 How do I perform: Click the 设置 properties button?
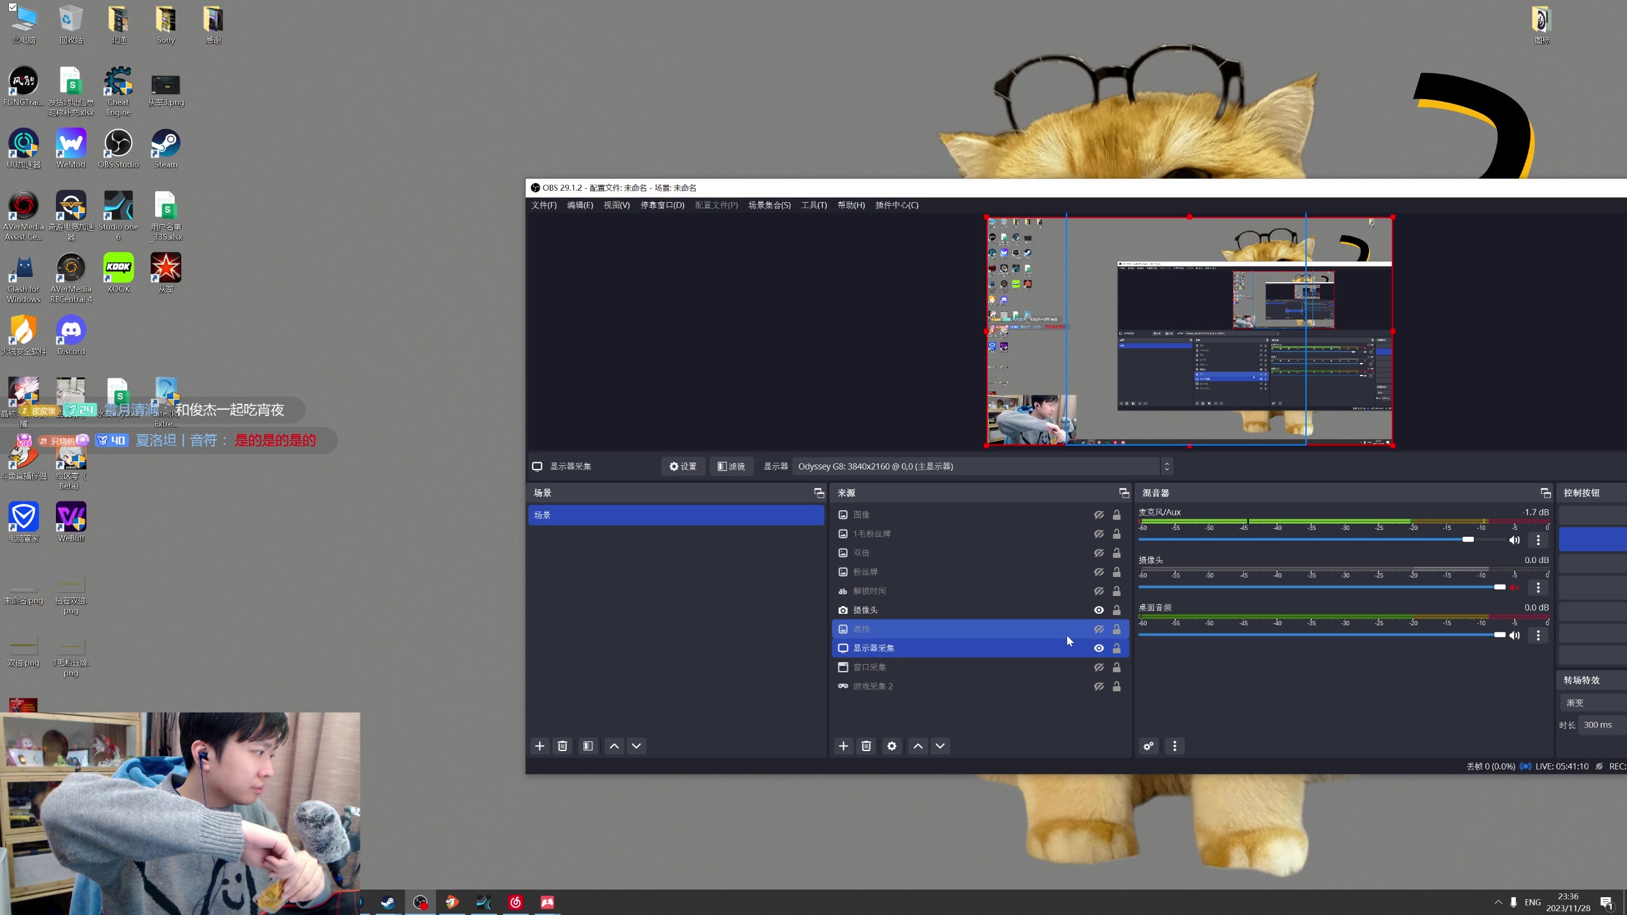[x=683, y=466]
